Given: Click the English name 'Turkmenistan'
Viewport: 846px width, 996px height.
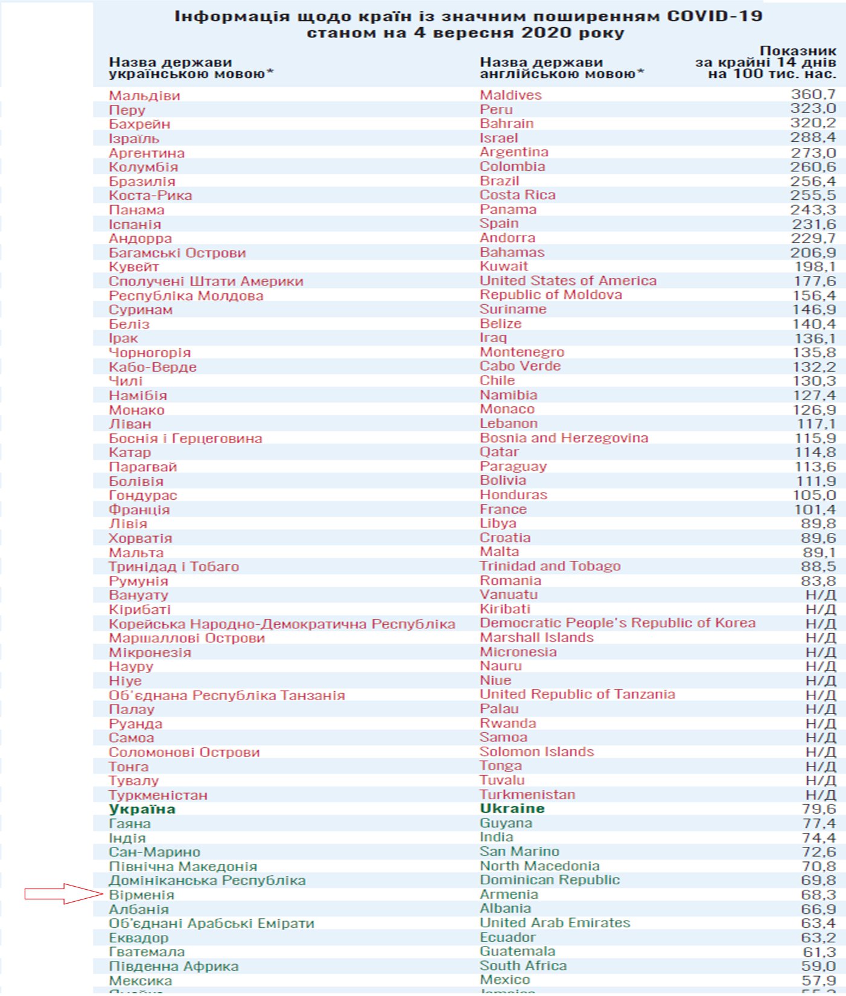Looking at the screenshot, I should (527, 794).
